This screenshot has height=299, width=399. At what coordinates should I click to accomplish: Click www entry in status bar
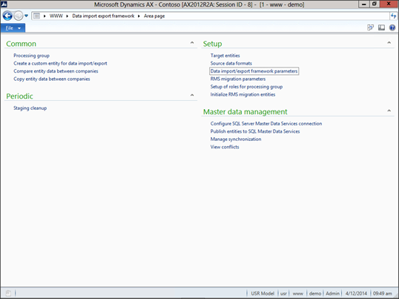coord(297,293)
